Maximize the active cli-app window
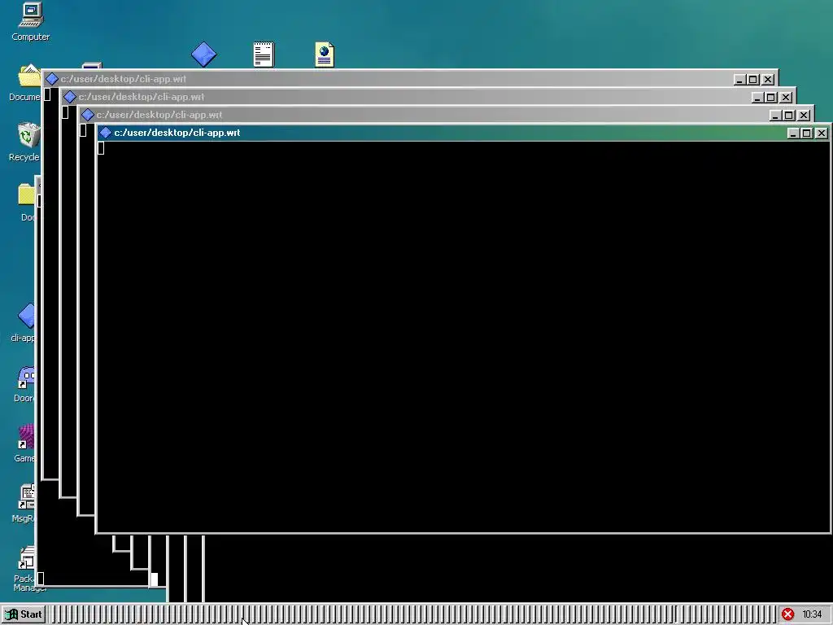833x625 pixels. (x=806, y=133)
